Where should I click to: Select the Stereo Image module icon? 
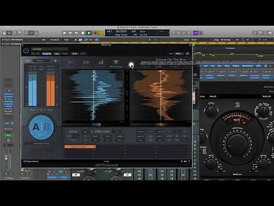click(116, 63)
